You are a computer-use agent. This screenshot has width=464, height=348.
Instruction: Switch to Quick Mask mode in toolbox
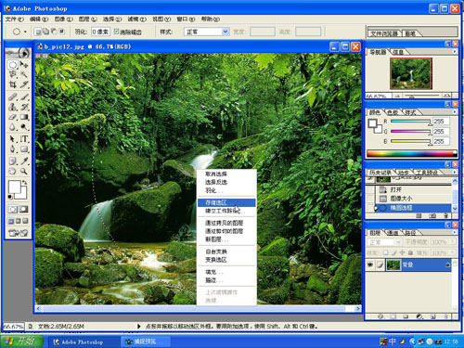click(x=24, y=210)
